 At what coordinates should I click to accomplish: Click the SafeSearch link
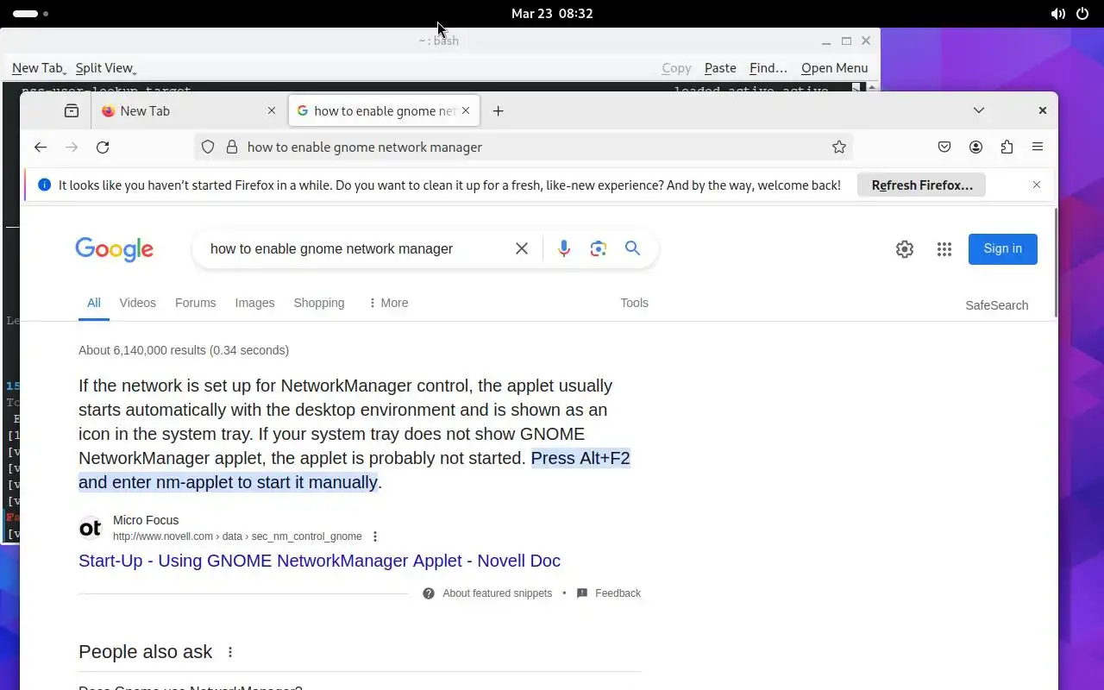(x=996, y=305)
